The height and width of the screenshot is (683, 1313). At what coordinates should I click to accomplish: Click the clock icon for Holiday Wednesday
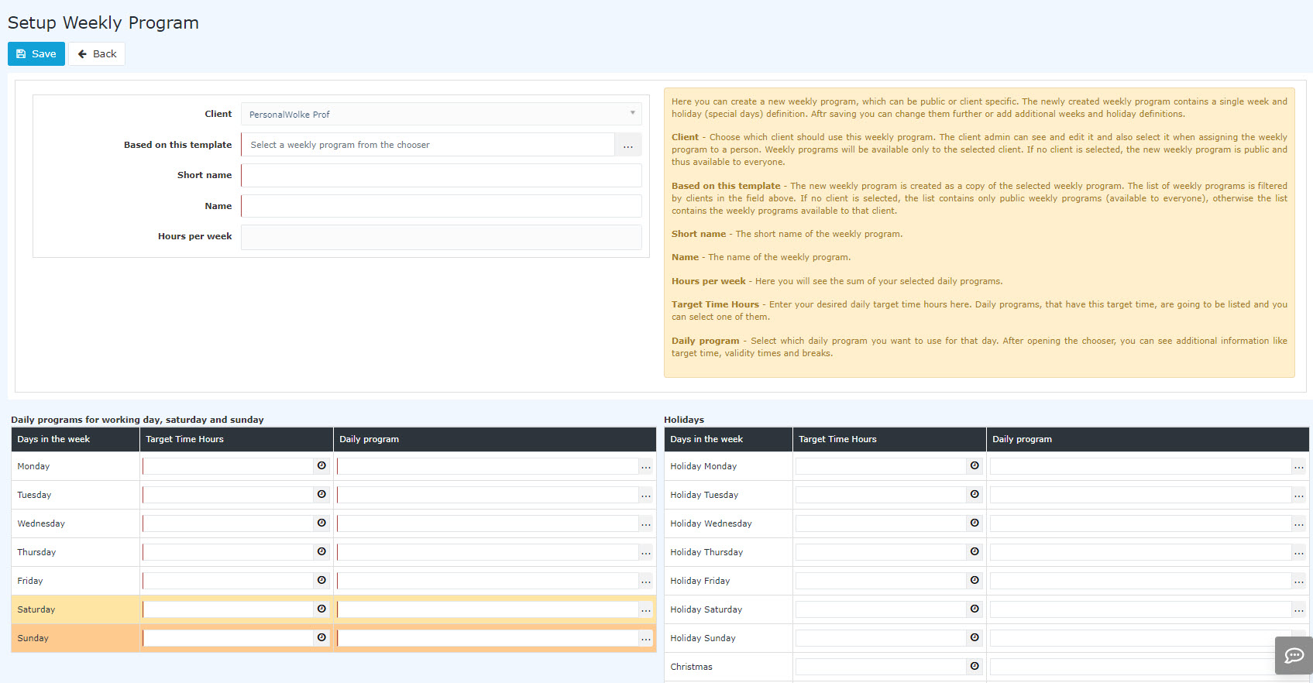974,523
